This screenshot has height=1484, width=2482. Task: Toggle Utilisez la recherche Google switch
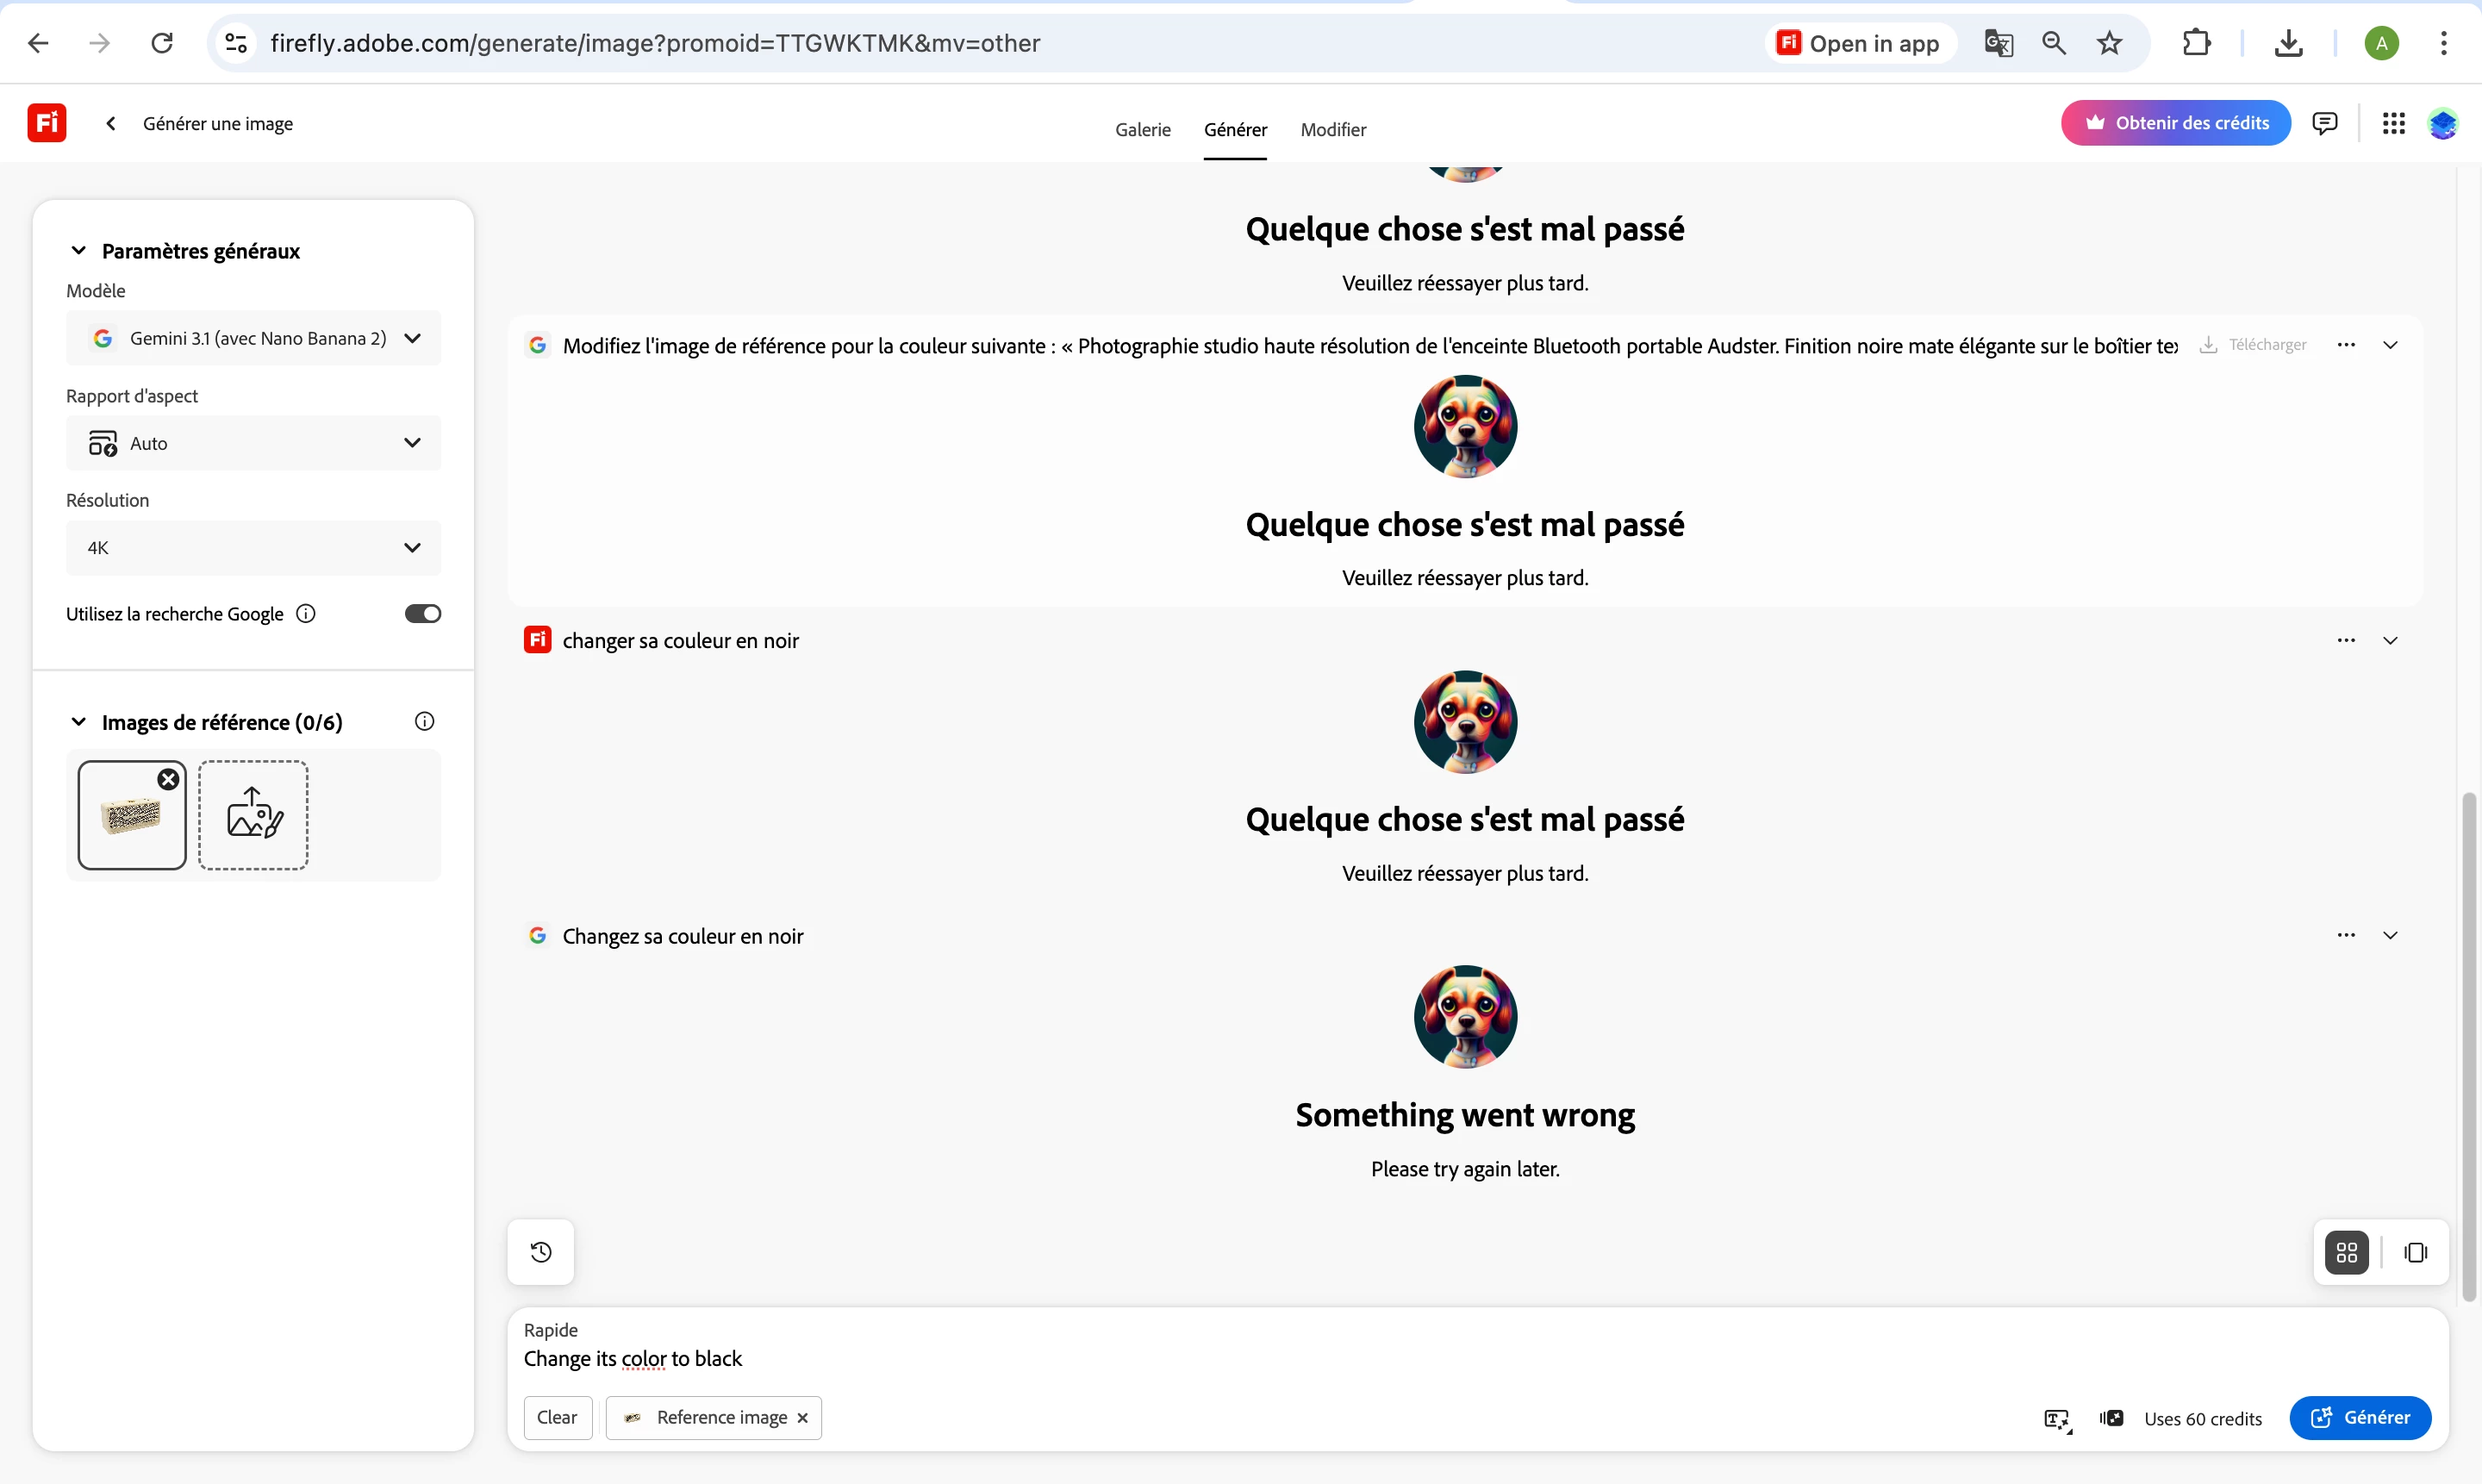click(x=422, y=613)
